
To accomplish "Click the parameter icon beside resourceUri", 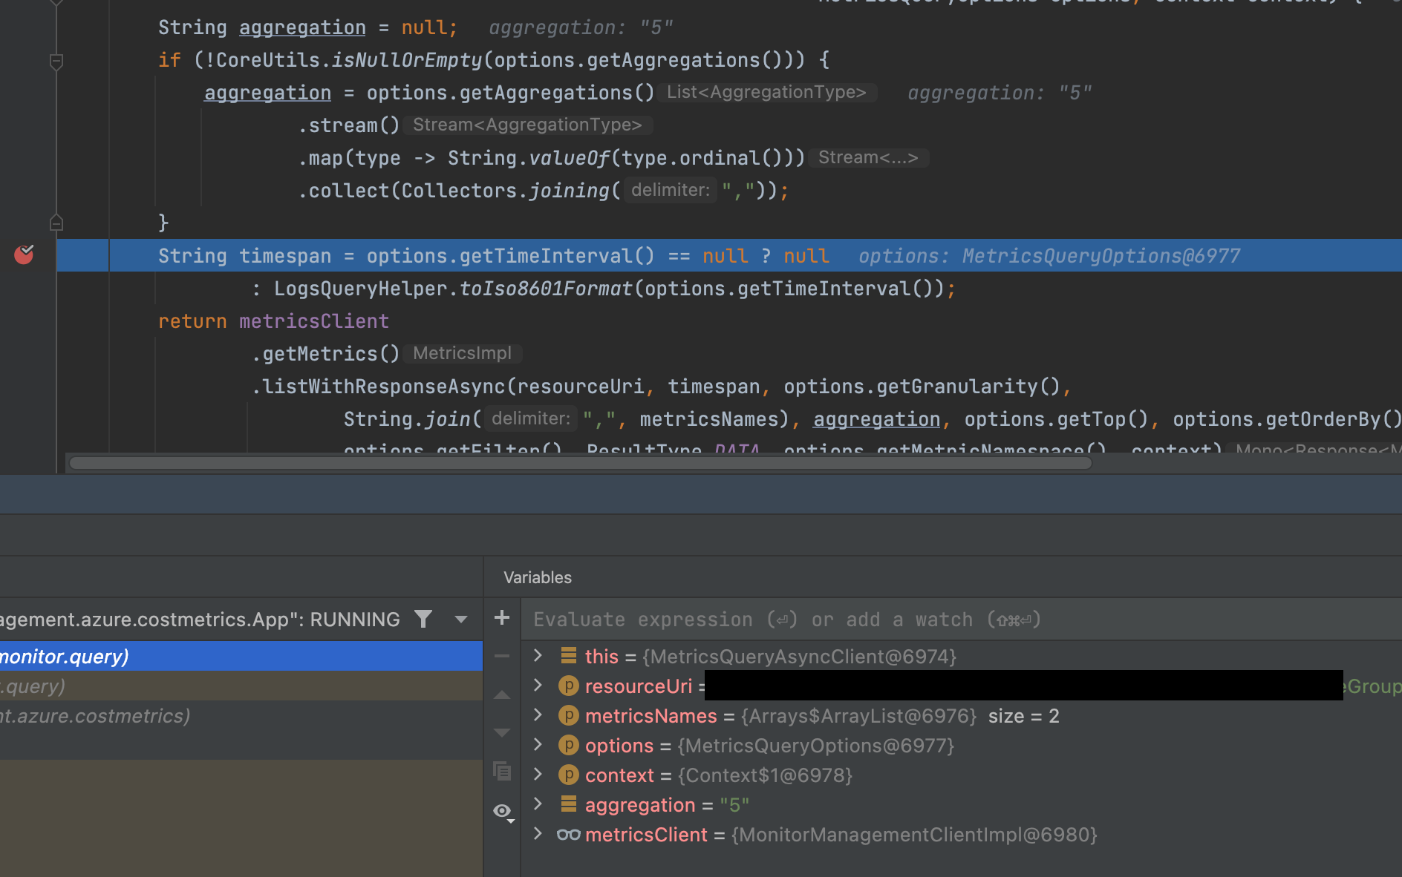I will coord(568,686).
